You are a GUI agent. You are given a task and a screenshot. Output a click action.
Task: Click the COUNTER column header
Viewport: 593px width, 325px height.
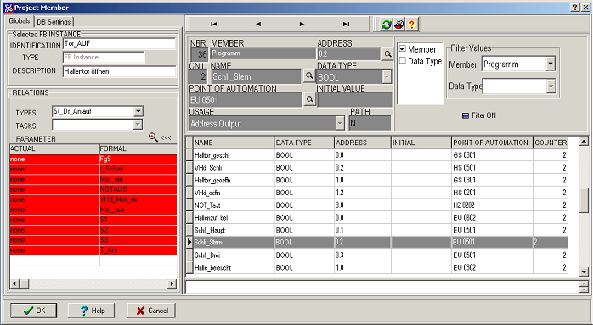click(x=551, y=143)
